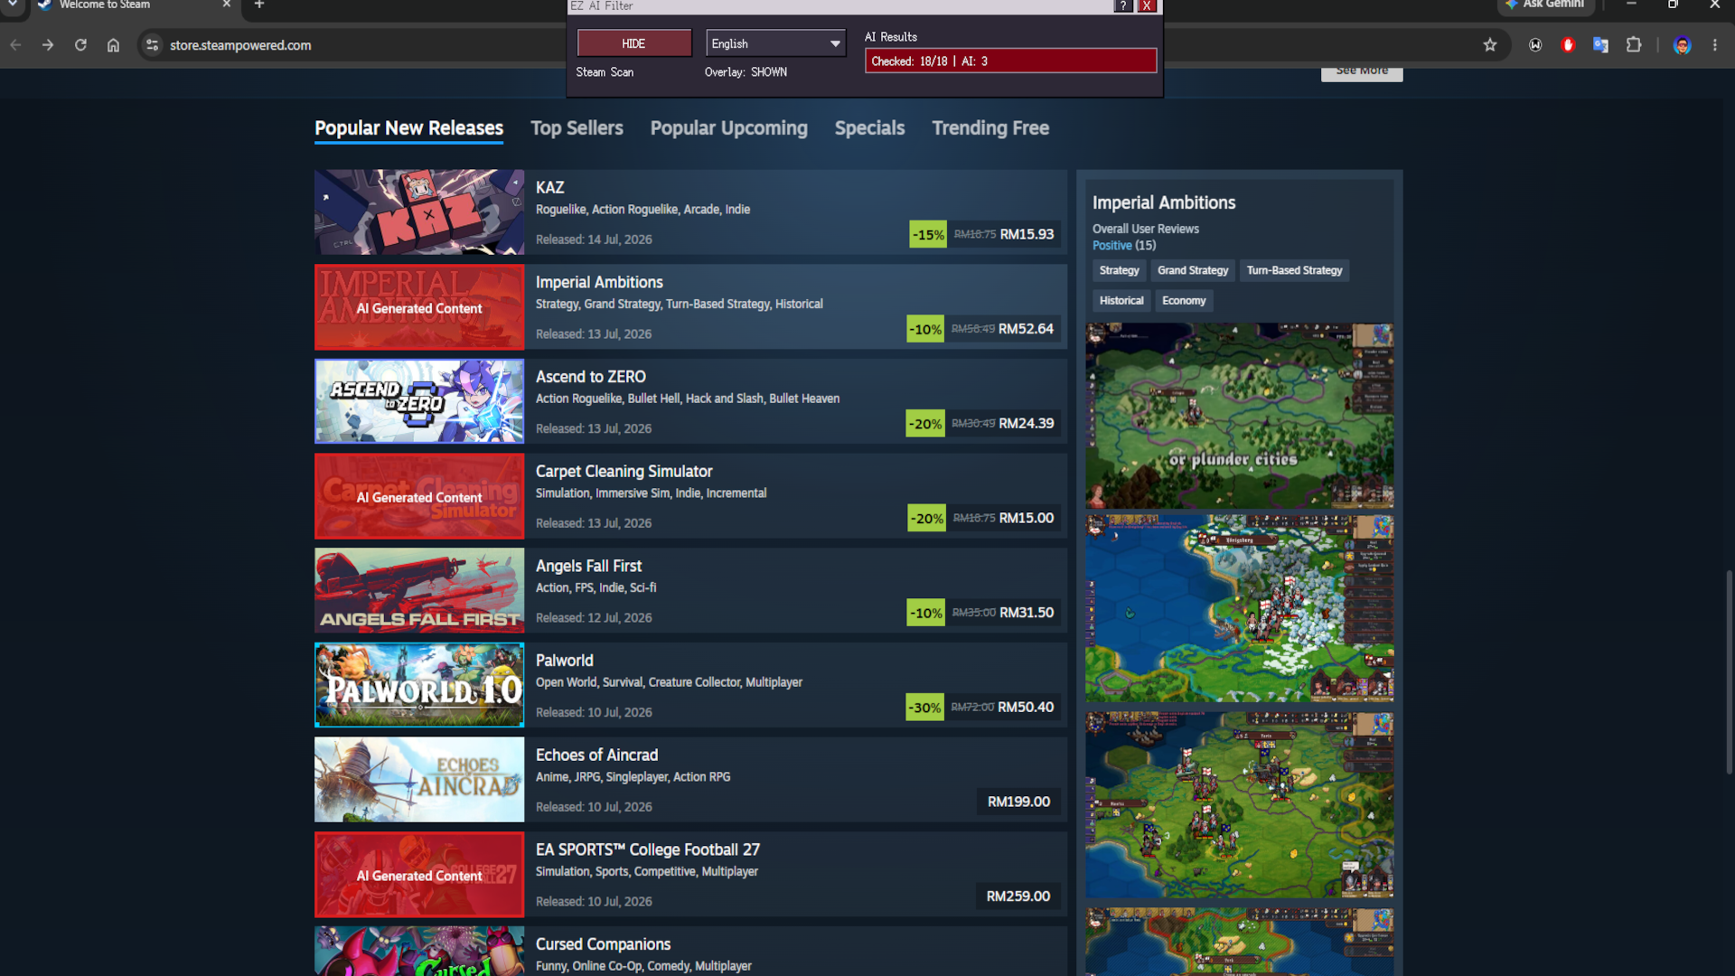Open the Chrome three-dot menu
This screenshot has width=1735, height=976.
coord(1715,45)
